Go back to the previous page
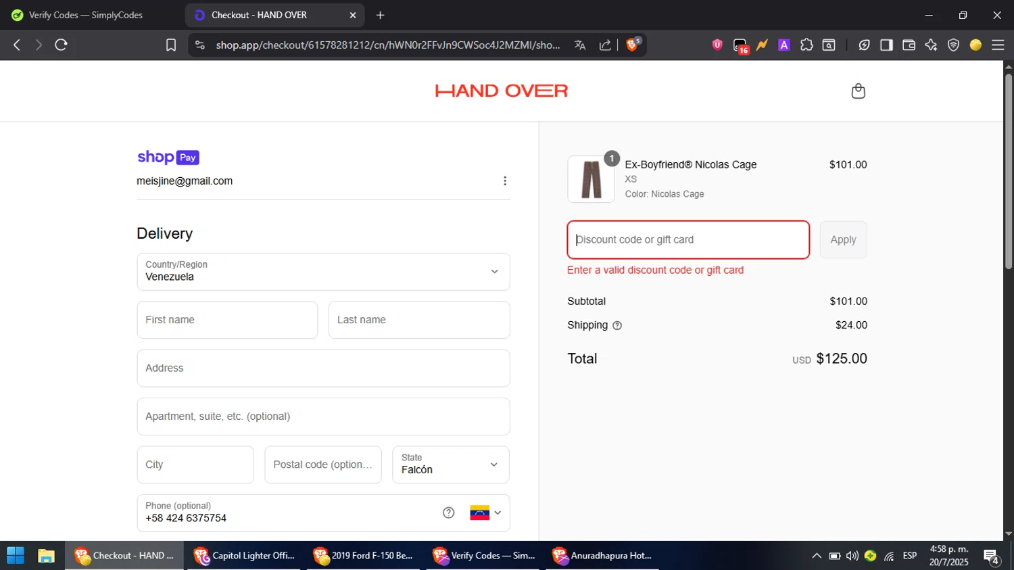 [17, 45]
